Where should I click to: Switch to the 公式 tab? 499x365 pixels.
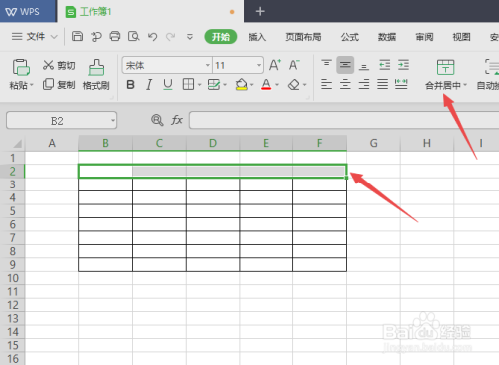[x=350, y=37]
